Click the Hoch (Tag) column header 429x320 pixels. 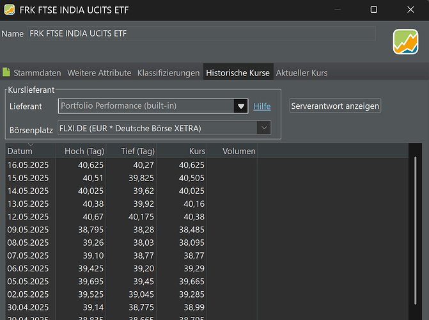[x=81, y=151]
